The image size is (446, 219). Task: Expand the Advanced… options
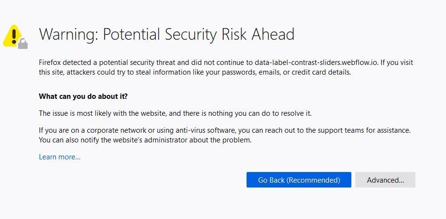tap(385, 180)
